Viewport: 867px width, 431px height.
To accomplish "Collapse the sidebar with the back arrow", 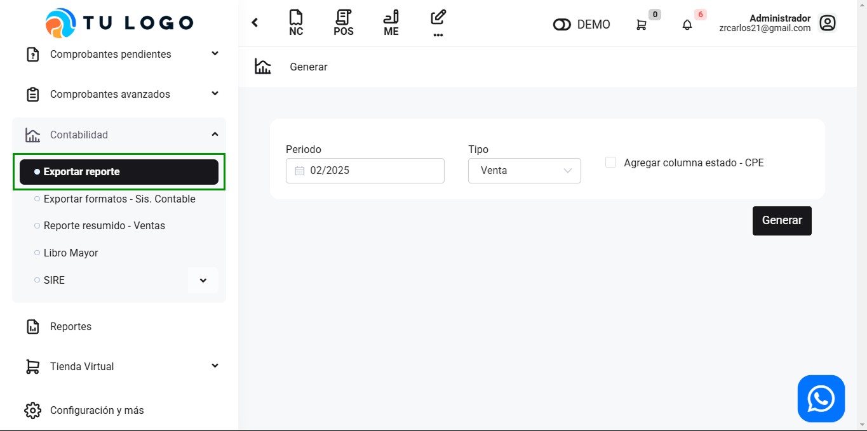I will click(x=255, y=23).
